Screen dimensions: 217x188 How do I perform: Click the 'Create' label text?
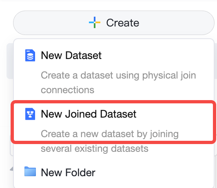click(x=123, y=23)
